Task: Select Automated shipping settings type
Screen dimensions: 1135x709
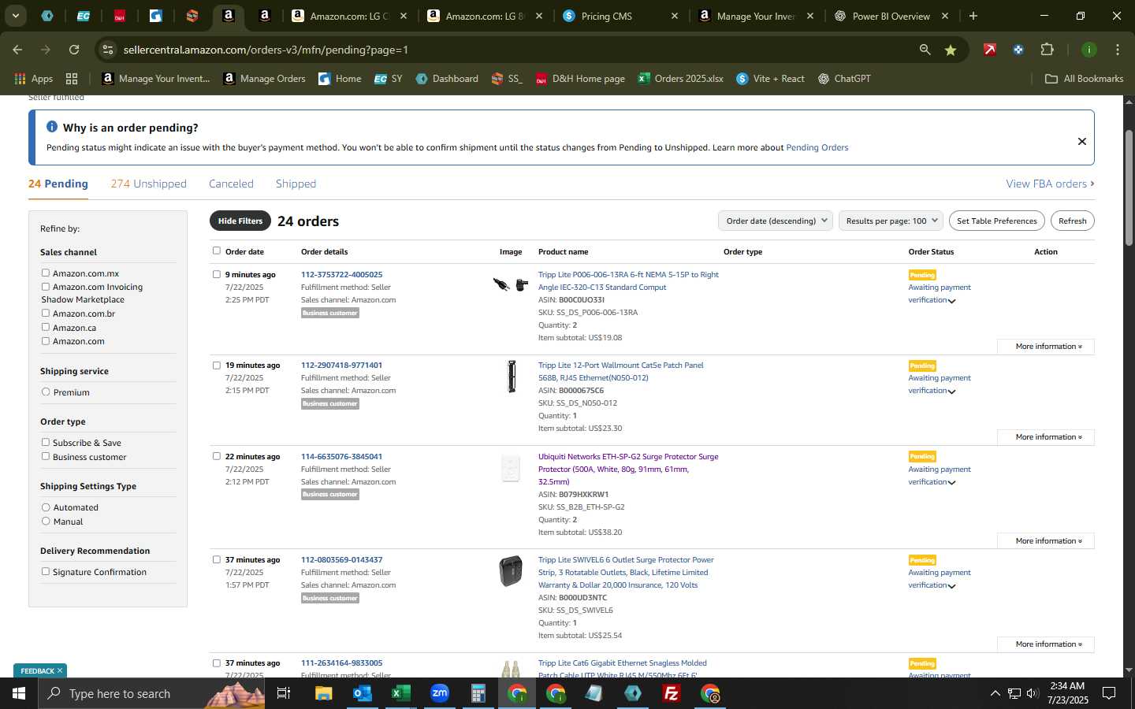Action: point(46,507)
